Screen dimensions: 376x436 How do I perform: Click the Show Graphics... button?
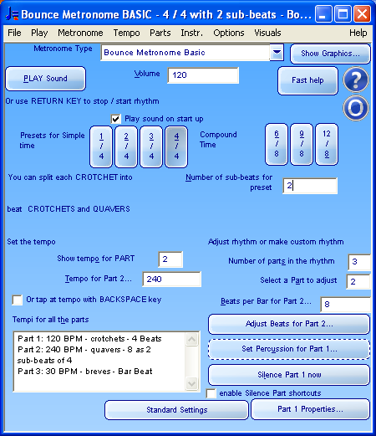point(330,54)
